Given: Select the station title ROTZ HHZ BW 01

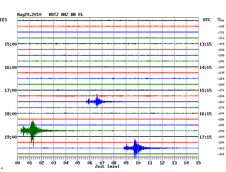Looking at the screenshot, I should point(66,15).
